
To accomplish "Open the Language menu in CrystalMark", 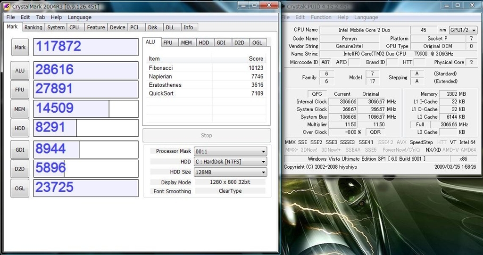I will pos(79,17).
